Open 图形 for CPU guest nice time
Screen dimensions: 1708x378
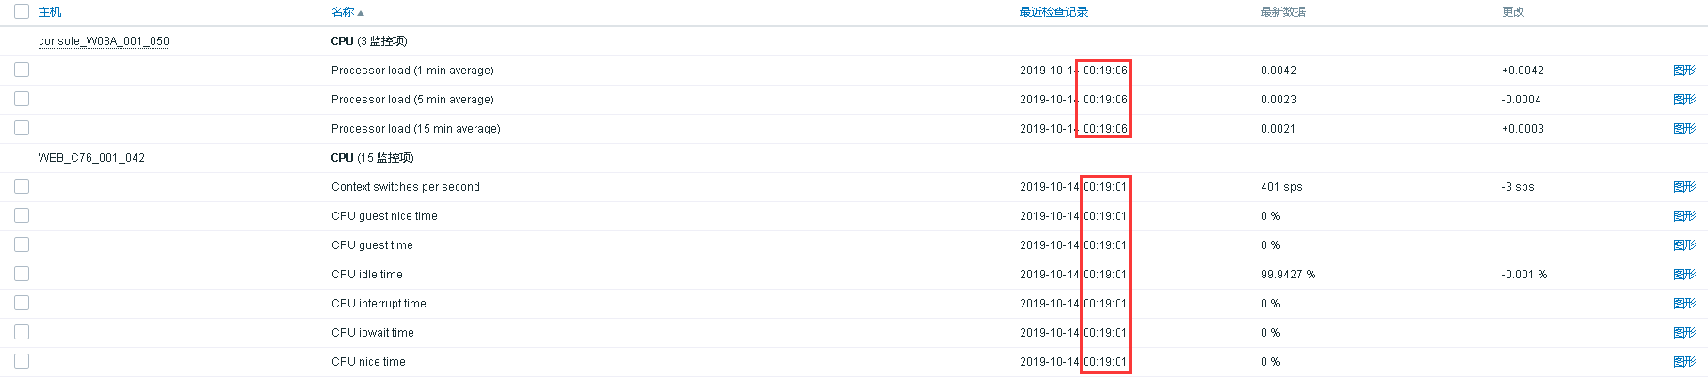click(x=1684, y=216)
